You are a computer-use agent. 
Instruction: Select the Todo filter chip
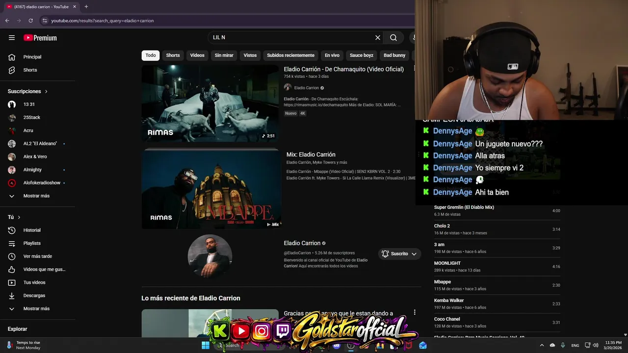pos(151,55)
